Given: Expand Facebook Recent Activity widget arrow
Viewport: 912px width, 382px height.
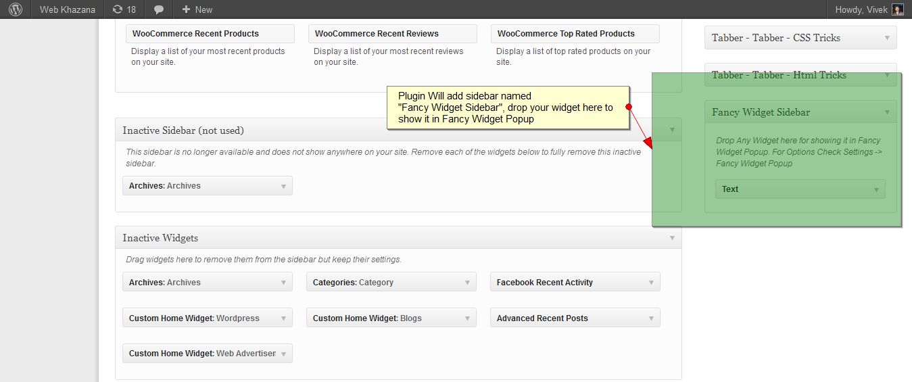Looking at the screenshot, I should coord(652,283).
